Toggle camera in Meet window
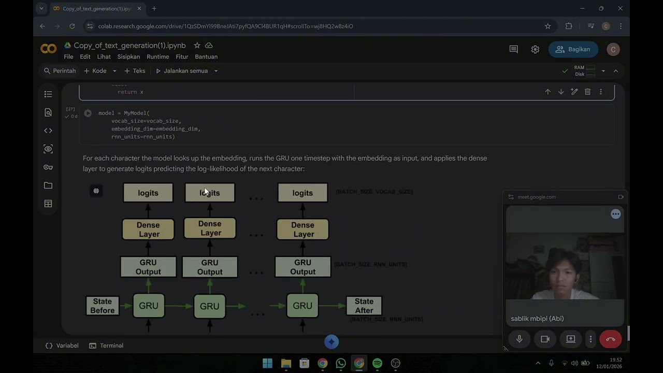This screenshot has height=373, width=663. click(x=545, y=339)
